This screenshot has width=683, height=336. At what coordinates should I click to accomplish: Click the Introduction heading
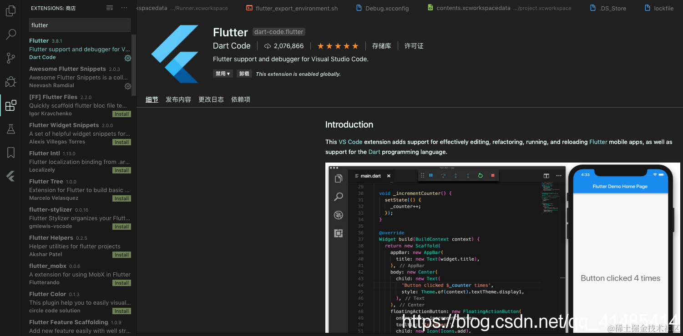(x=349, y=124)
